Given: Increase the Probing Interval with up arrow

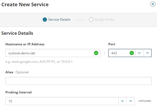Looking at the screenshot, I should click(131, 101).
